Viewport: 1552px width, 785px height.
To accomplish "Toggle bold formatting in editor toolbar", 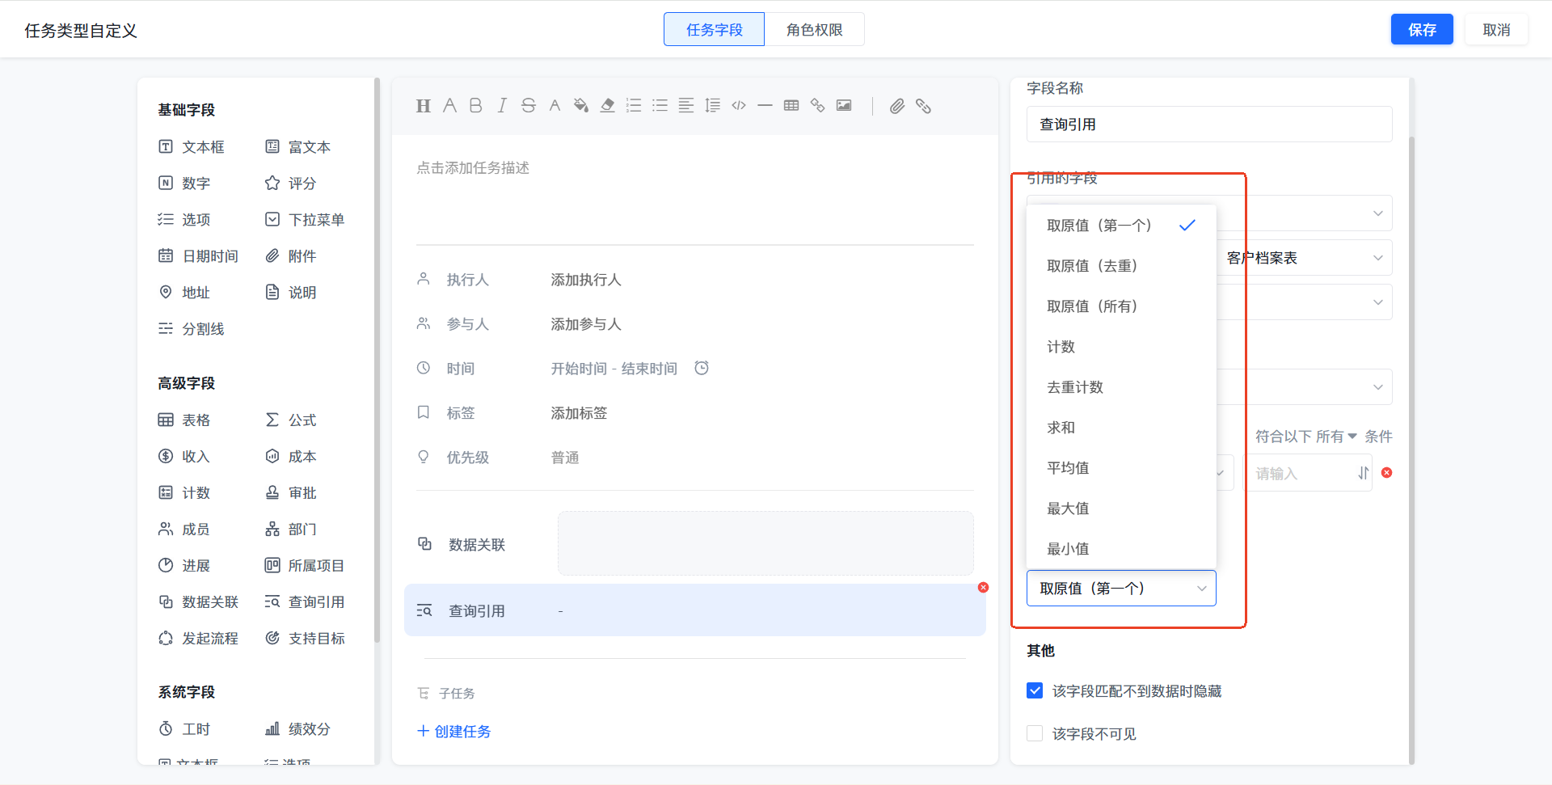I will pyautogui.click(x=476, y=106).
